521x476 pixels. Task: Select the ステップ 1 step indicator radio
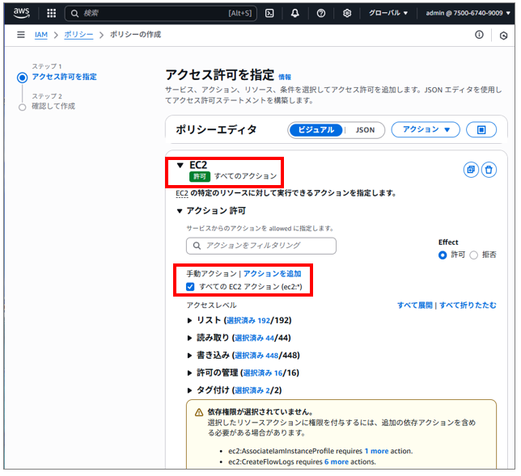[23, 78]
